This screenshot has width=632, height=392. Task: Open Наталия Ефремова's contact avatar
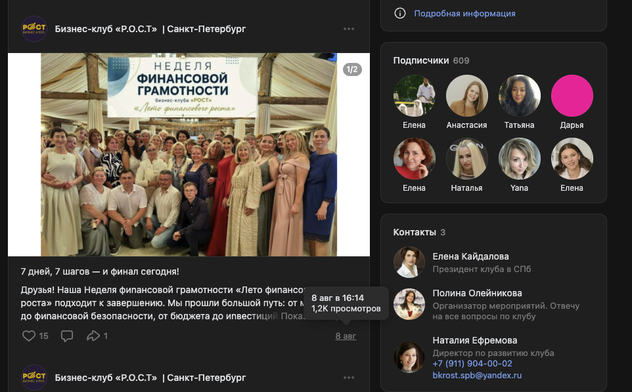[409, 357]
